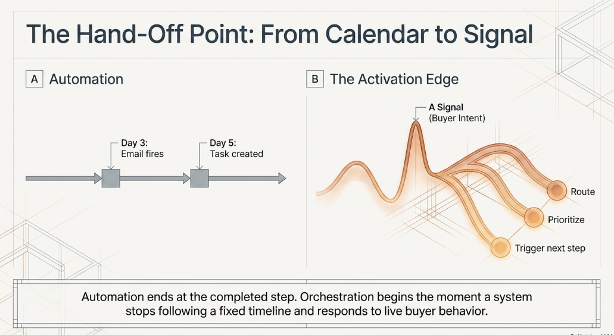Click the timeline's final arrowhead
This screenshot has width=614, height=335.
coord(282,179)
